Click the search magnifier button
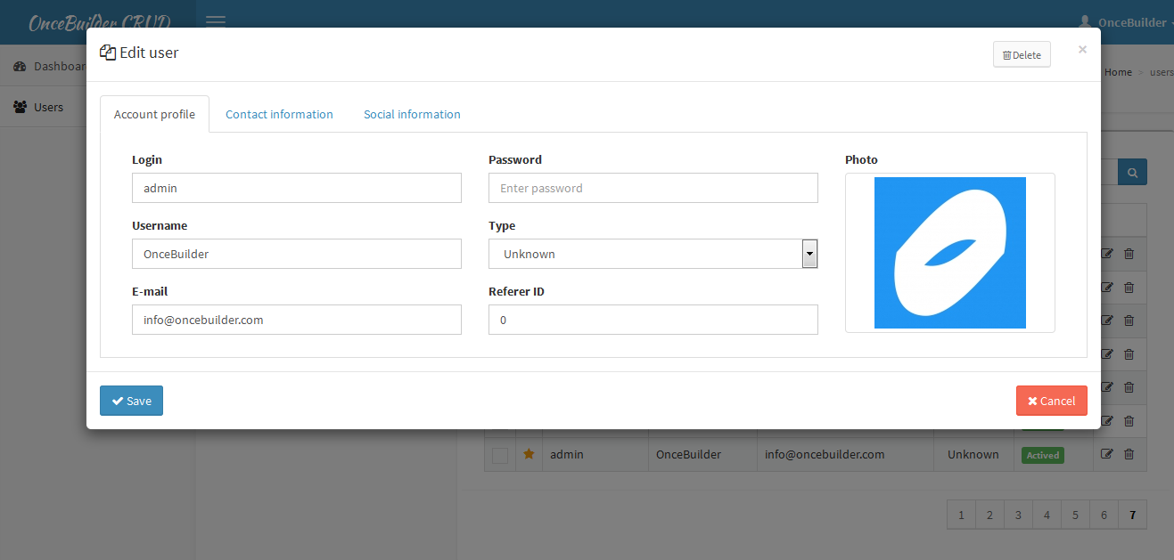The image size is (1174, 560). tap(1133, 172)
